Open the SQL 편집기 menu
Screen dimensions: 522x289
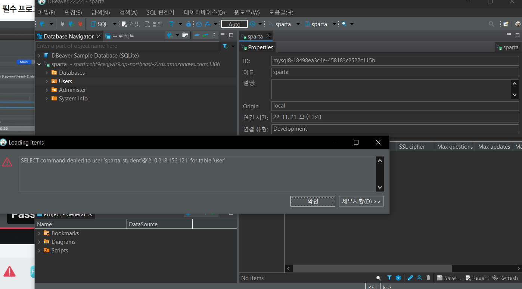point(161,12)
